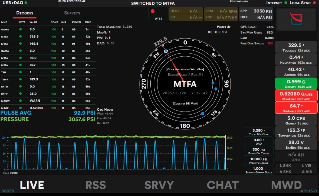319x196 pixels.
Task: Click the A SHK indicator
Action: pos(285,172)
